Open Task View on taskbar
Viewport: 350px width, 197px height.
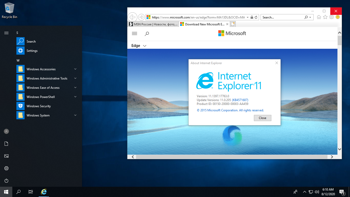(x=31, y=192)
